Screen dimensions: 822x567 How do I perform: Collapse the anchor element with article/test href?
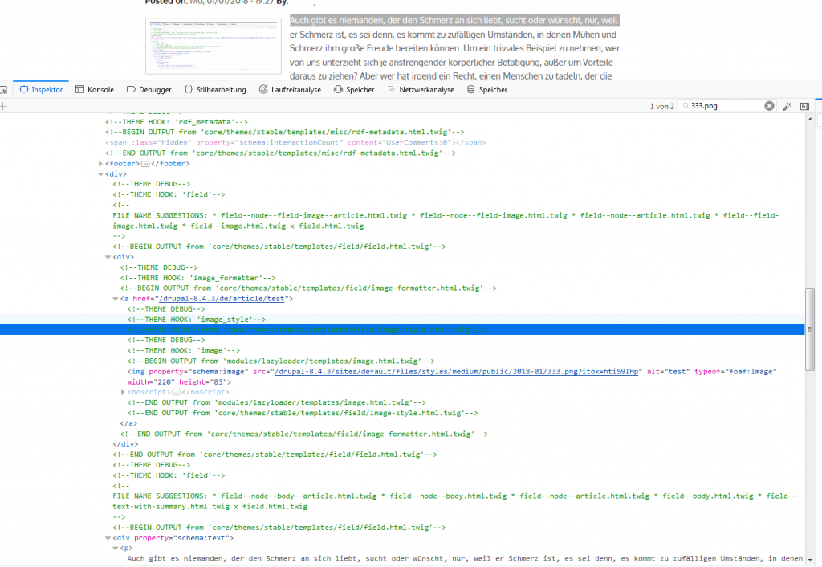(116, 298)
